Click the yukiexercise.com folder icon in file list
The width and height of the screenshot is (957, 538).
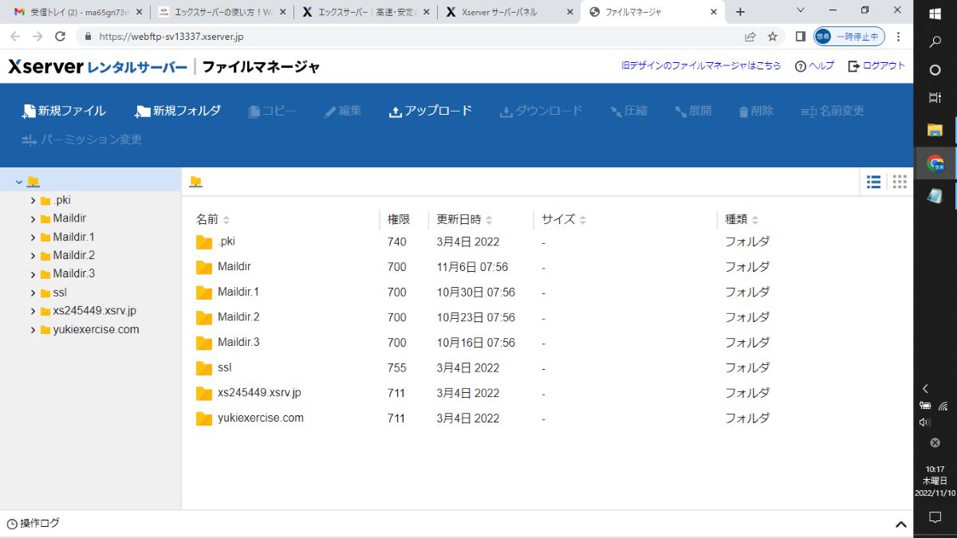coord(204,418)
